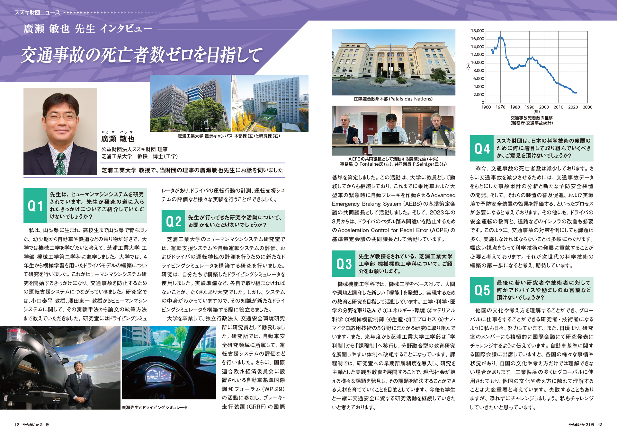Click the green Q1 question badge
Screen dimensions: 617x436
(x=35, y=205)
